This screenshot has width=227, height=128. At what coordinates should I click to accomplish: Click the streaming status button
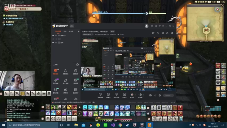pyautogui.click(x=168, y=95)
